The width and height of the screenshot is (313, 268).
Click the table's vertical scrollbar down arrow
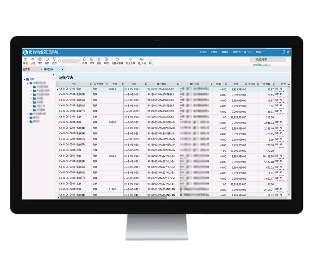pyautogui.click(x=289, y=194)
